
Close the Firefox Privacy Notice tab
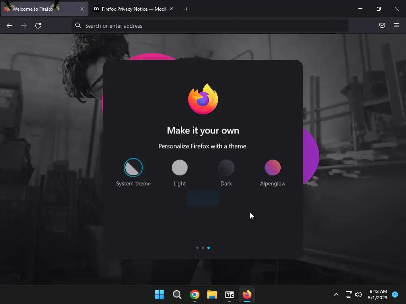click(x=171, y=9)
